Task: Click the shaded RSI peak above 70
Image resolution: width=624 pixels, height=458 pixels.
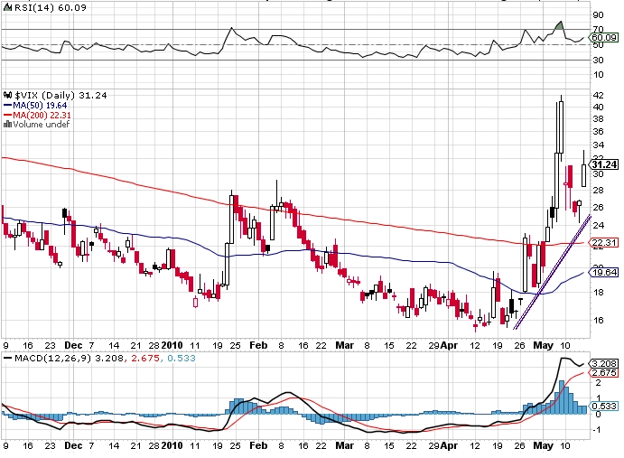Action: click(x=558, y=25)
